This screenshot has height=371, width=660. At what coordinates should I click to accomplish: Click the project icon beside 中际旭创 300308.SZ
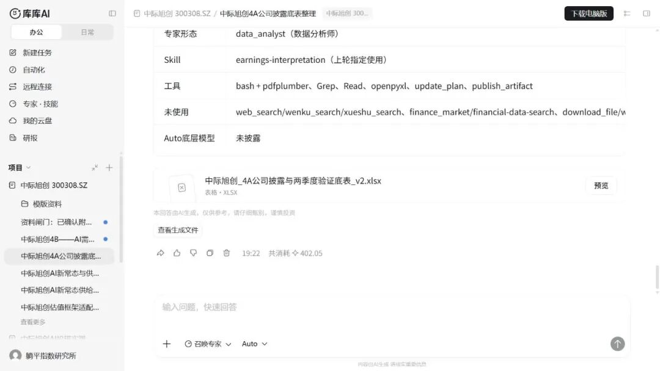[12, 185]
